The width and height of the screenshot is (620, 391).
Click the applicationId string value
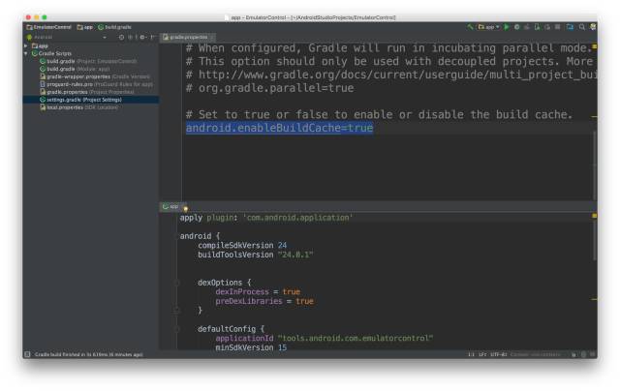[x=356, y=338]
